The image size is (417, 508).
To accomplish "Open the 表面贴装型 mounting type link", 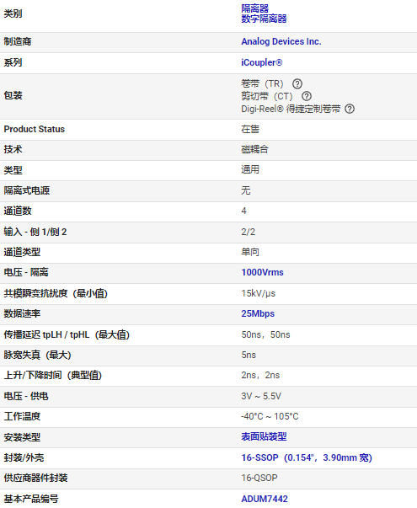I will 264,436.
